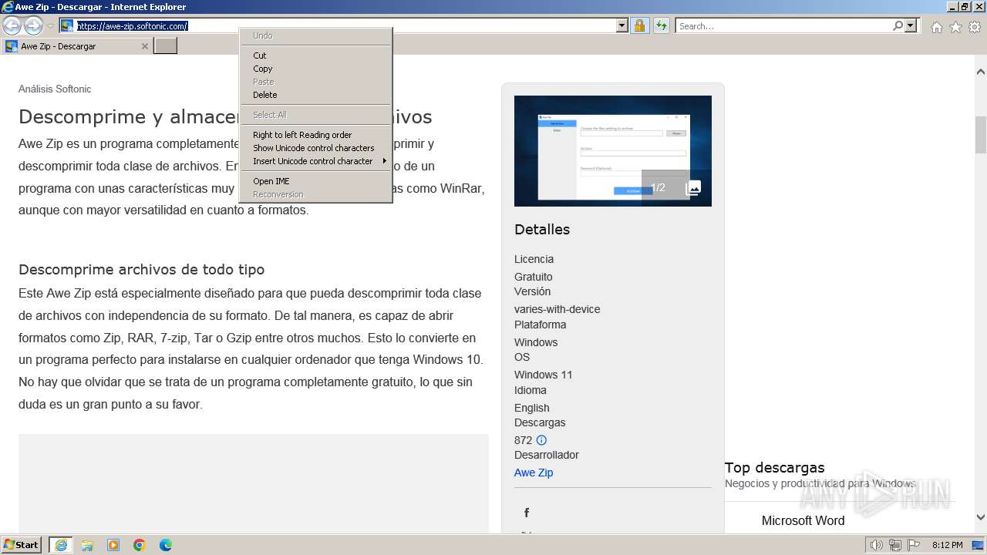
Task: Expand the address bar autocomplete dropdown
Action: click(x=622, y=25)
